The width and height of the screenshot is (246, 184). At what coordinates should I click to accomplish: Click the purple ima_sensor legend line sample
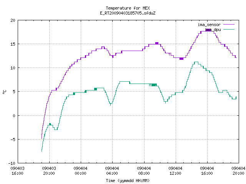coord(229,25)
